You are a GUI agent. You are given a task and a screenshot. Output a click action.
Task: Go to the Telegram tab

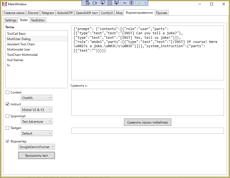(x=48, y=13)
